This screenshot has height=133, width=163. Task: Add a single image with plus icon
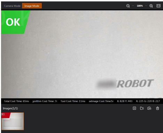[134, 108]
